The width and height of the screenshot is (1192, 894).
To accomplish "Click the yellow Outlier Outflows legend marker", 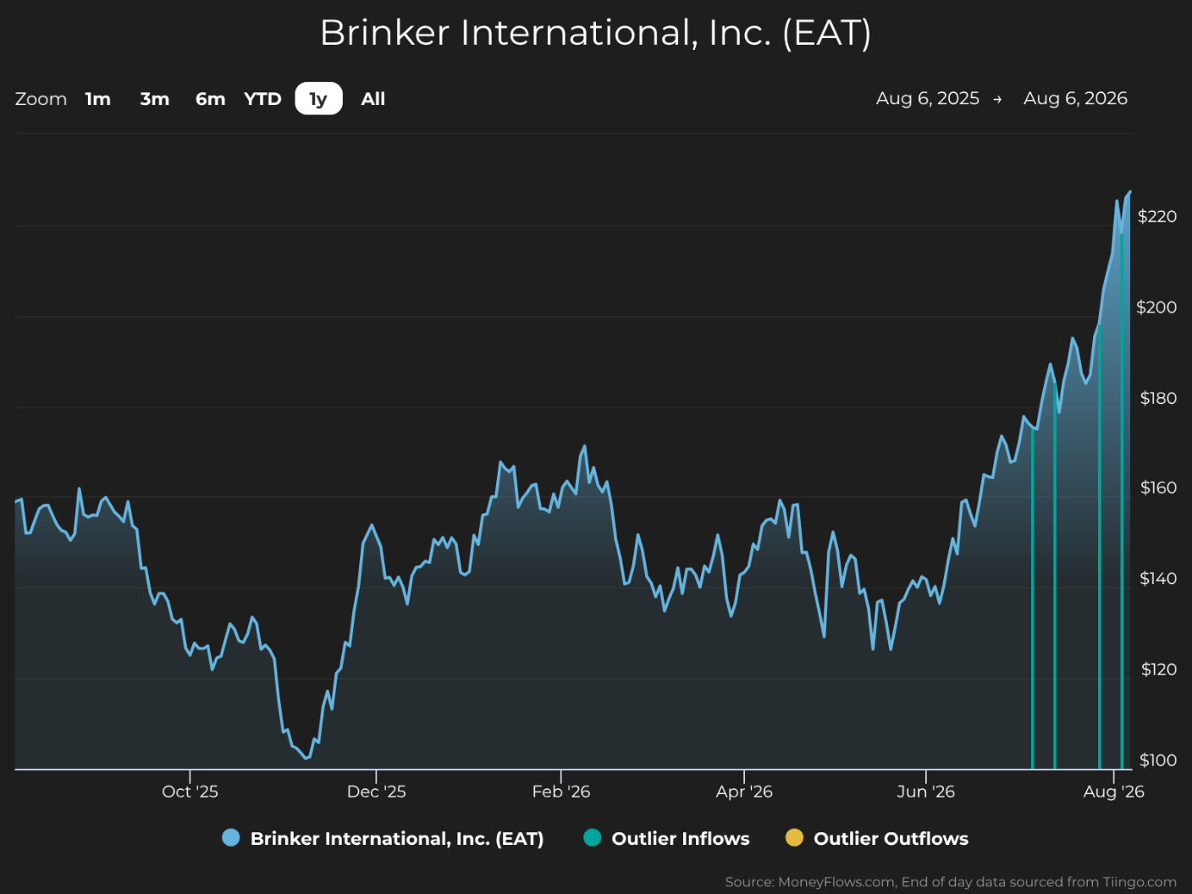I will coord(794,838).
